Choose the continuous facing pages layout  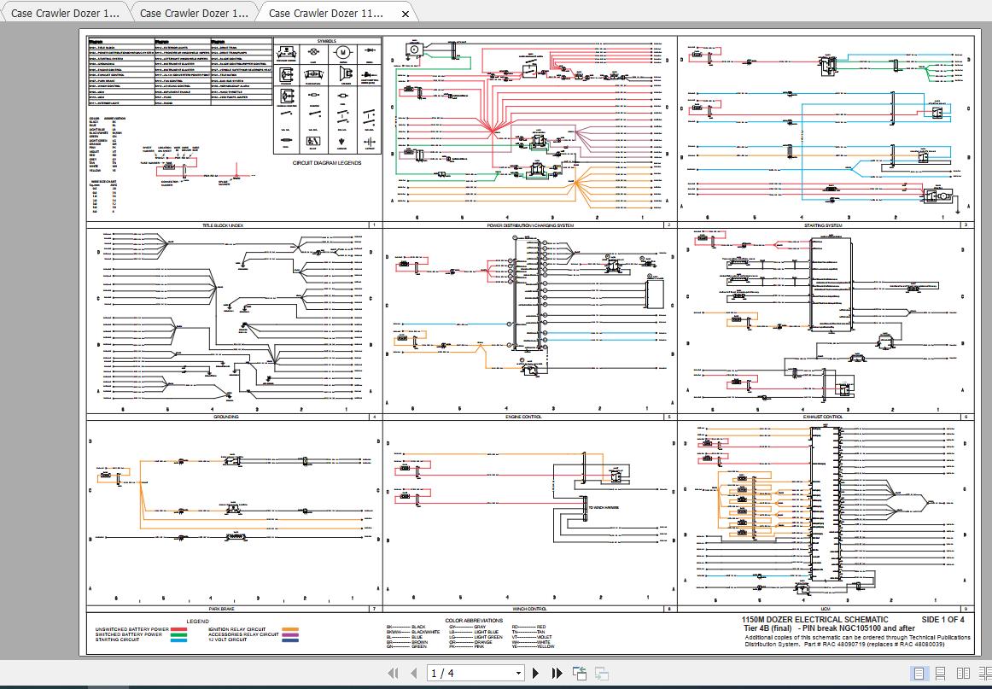pyautogui.click(x=985, y=673)
